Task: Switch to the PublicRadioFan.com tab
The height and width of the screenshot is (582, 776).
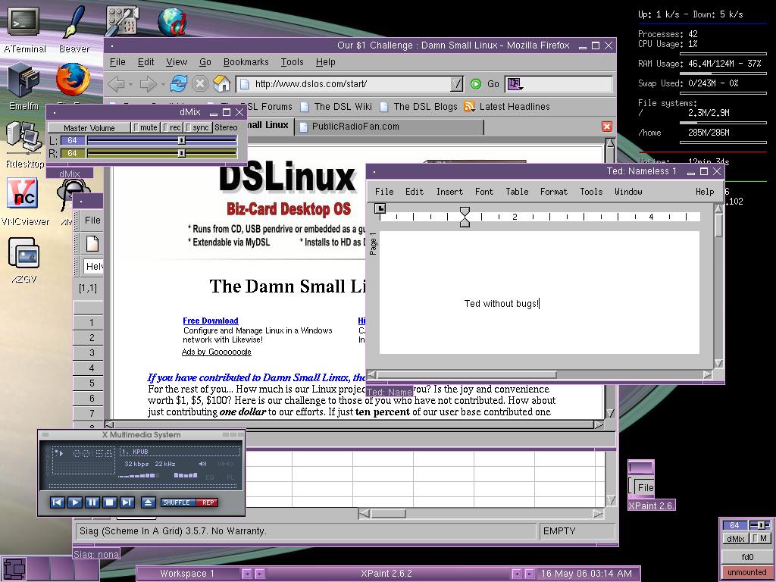Action: (389, 127)
